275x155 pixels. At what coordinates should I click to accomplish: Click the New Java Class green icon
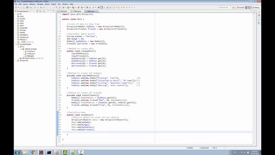[x=82, y=8]
